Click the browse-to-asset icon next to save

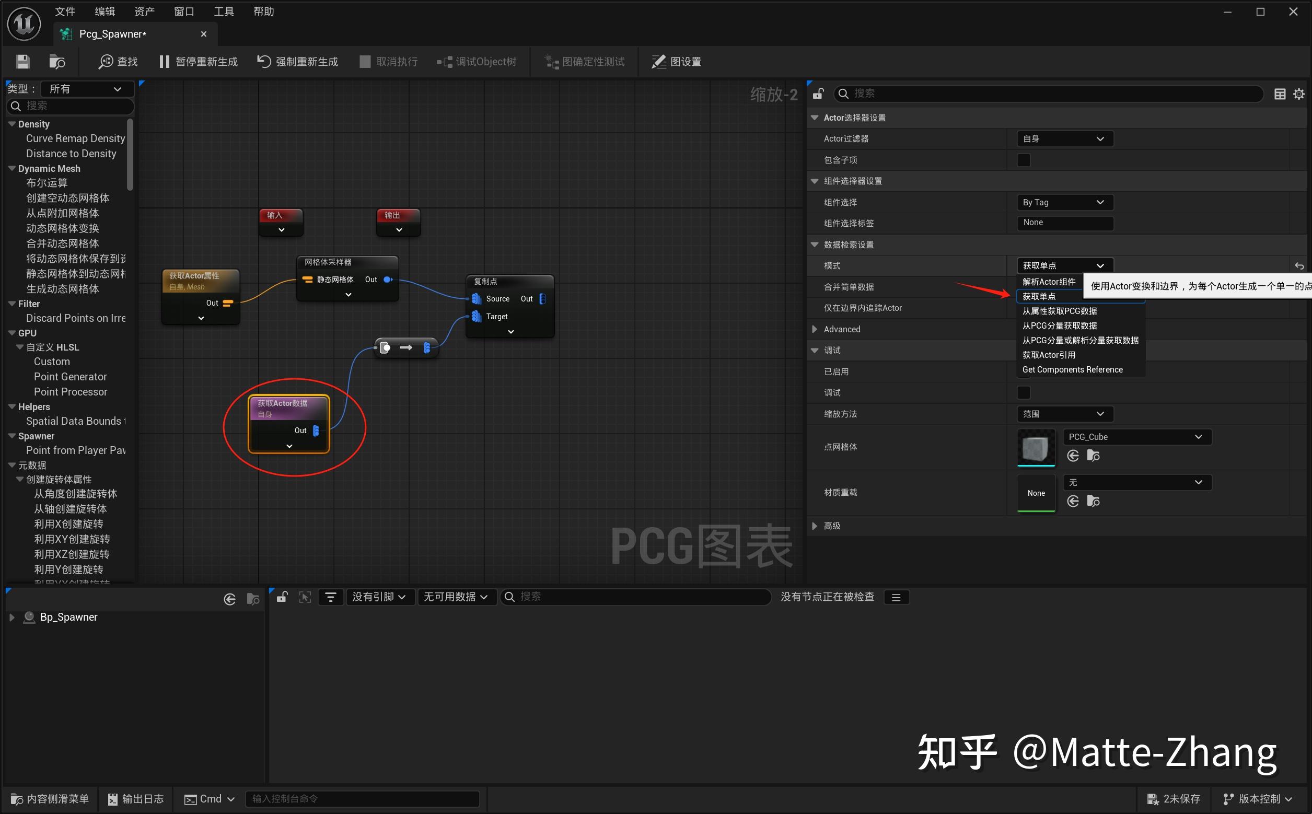(x=56, y=62)
